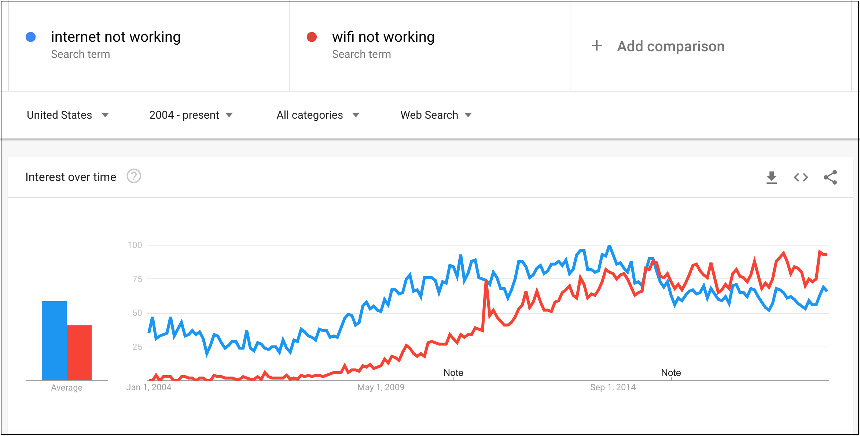Click the blue Average bar
The height and width of the screenshot is (436, 860).
click(x=54, y=341)
